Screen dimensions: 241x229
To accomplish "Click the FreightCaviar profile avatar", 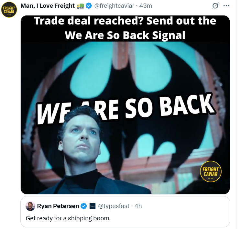I will pos(9,10).
